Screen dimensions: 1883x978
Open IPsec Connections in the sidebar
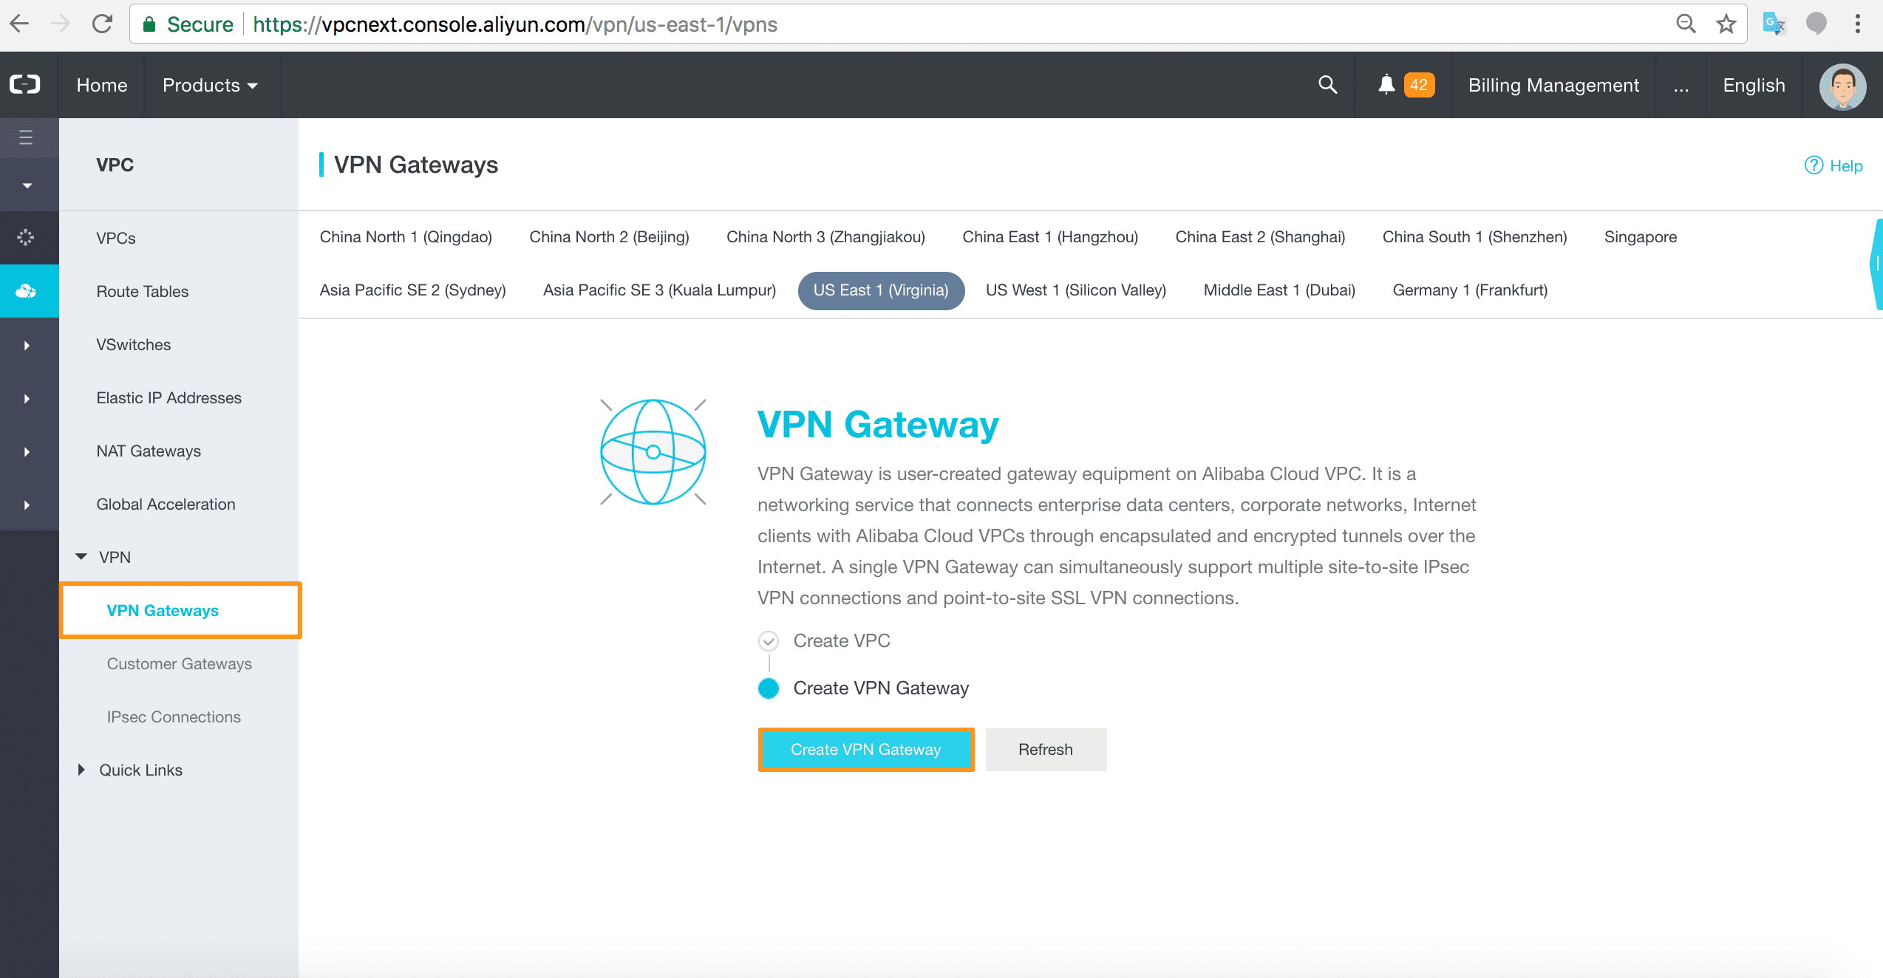[174, 717]
